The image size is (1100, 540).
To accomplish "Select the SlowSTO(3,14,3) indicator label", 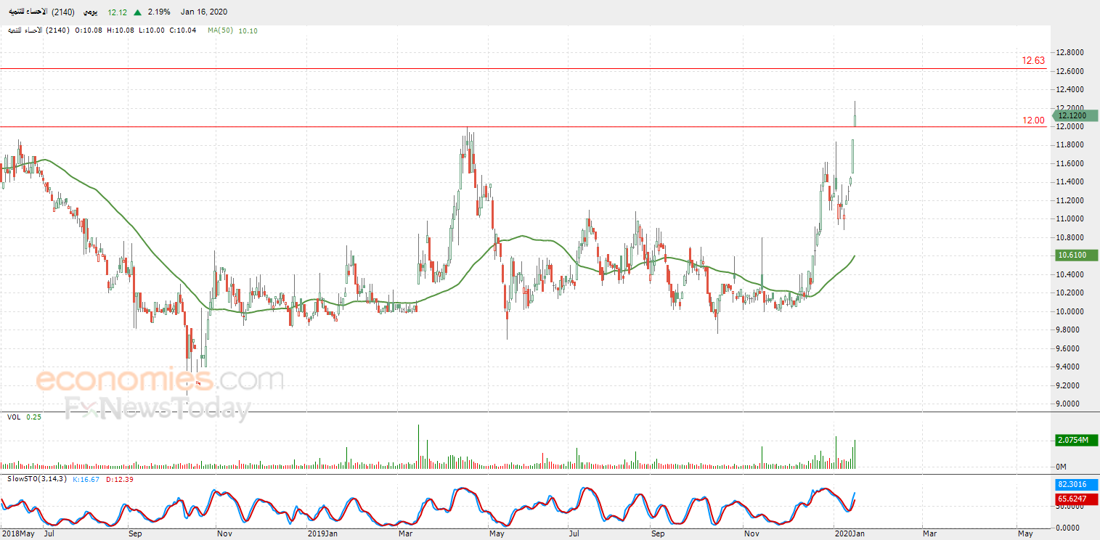I will pyautogui.click(x=37, y=479).
